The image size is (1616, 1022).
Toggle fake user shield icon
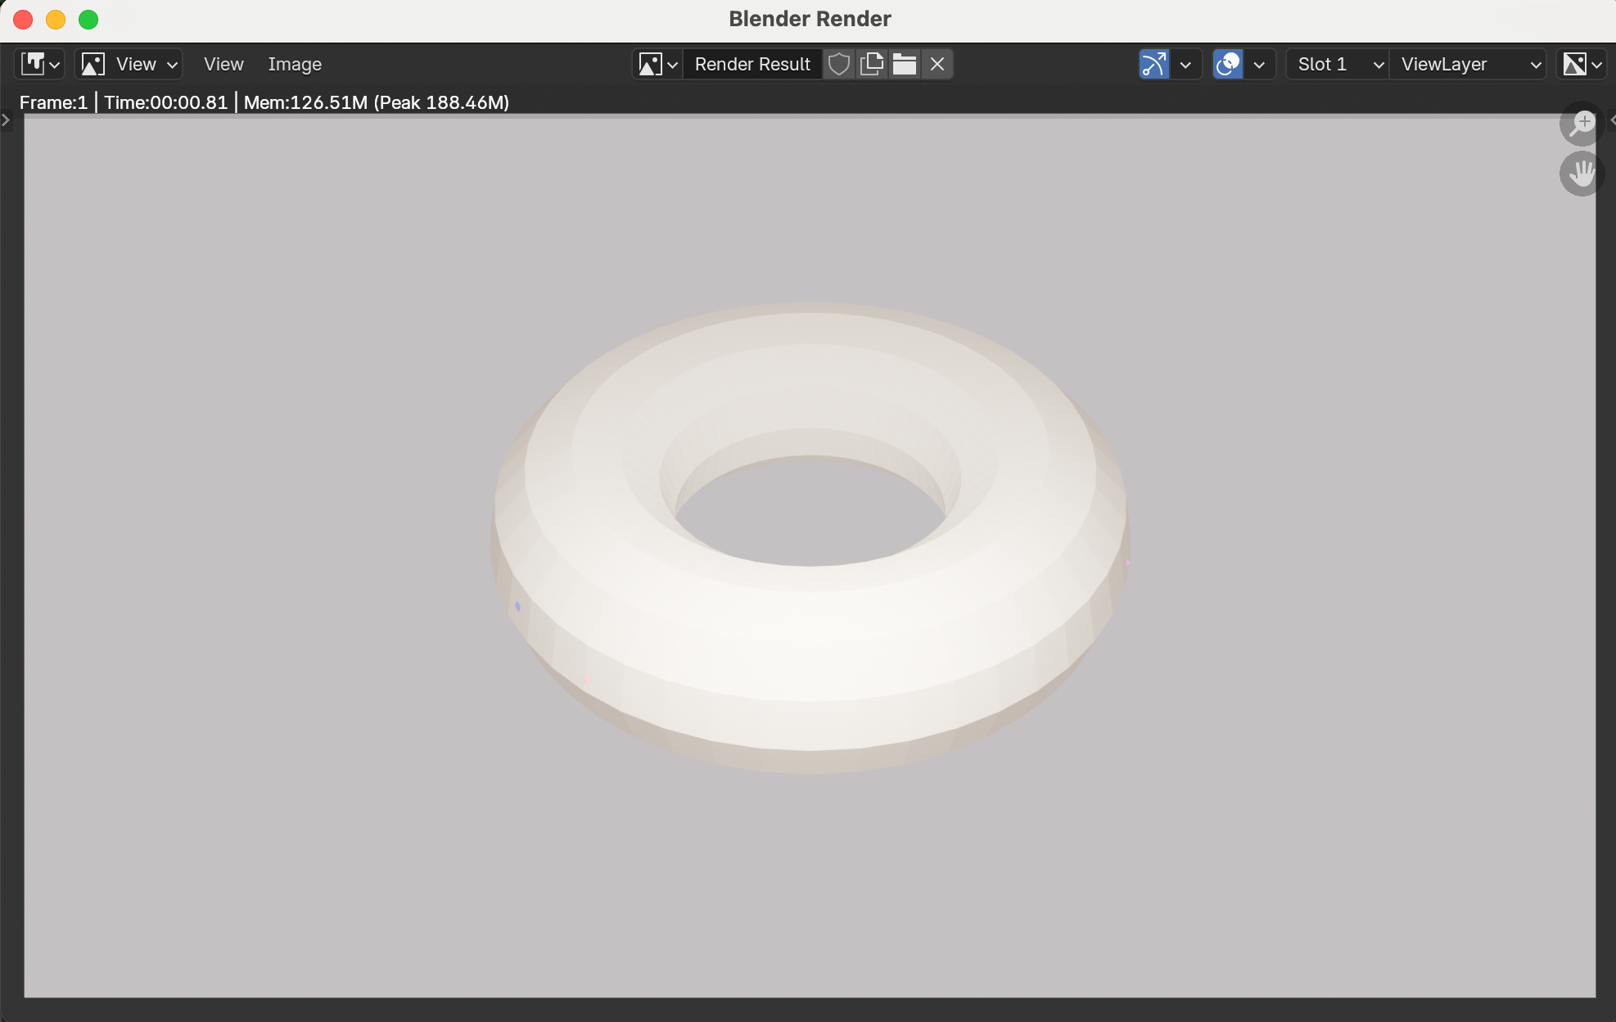click(x=838, y=64)
